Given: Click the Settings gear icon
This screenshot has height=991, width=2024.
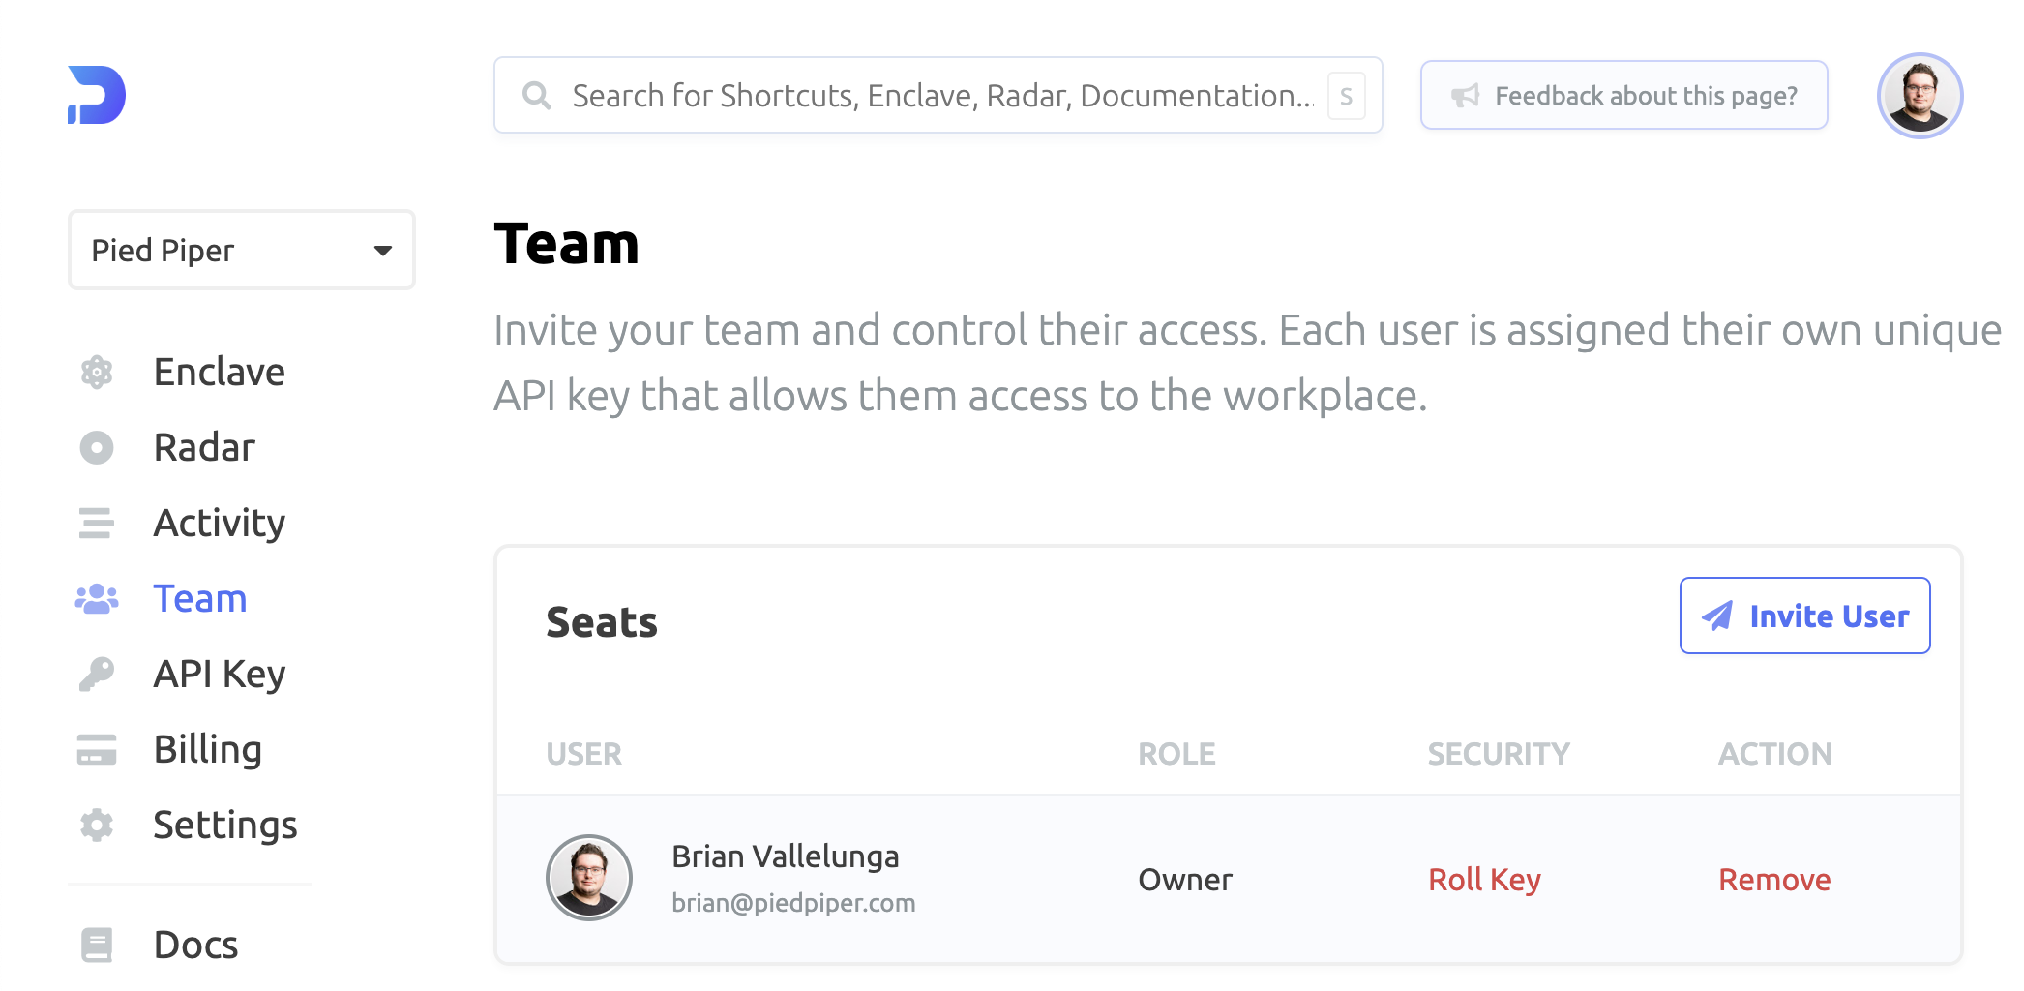Looking at the screenshot, I should (x=97, y=825).
